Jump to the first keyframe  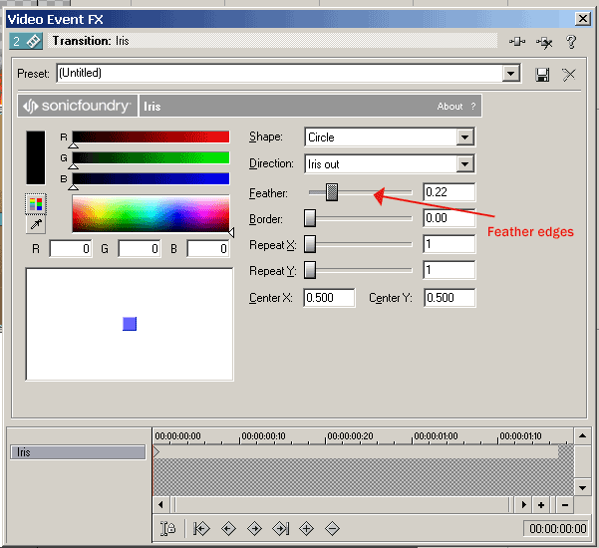(201, 528)
